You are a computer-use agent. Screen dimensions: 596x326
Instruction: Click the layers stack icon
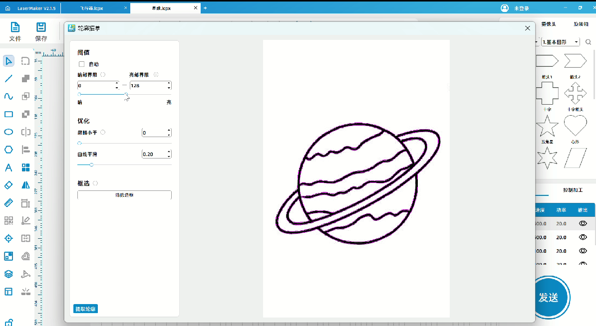pyautogui.click(x=8, y=274)
